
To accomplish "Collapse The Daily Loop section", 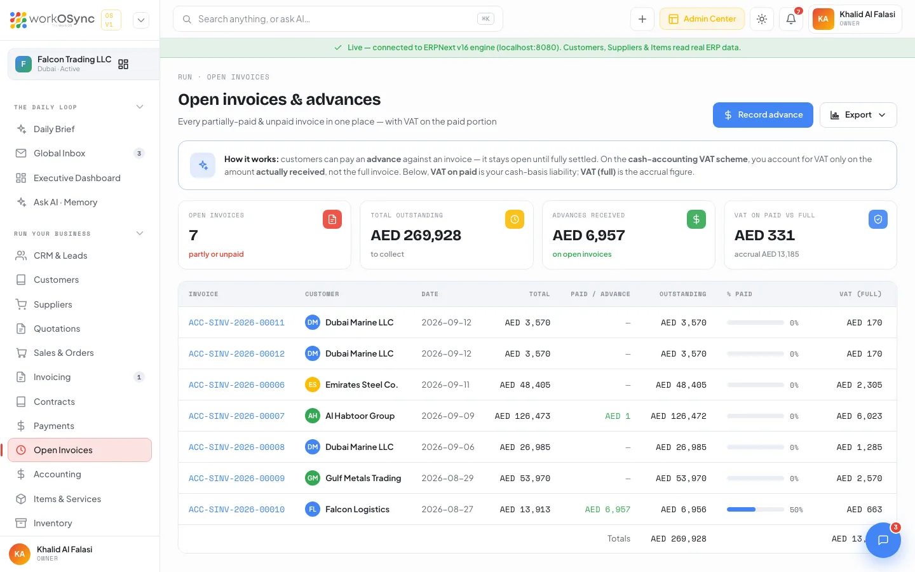I will (x=140, y=107).
